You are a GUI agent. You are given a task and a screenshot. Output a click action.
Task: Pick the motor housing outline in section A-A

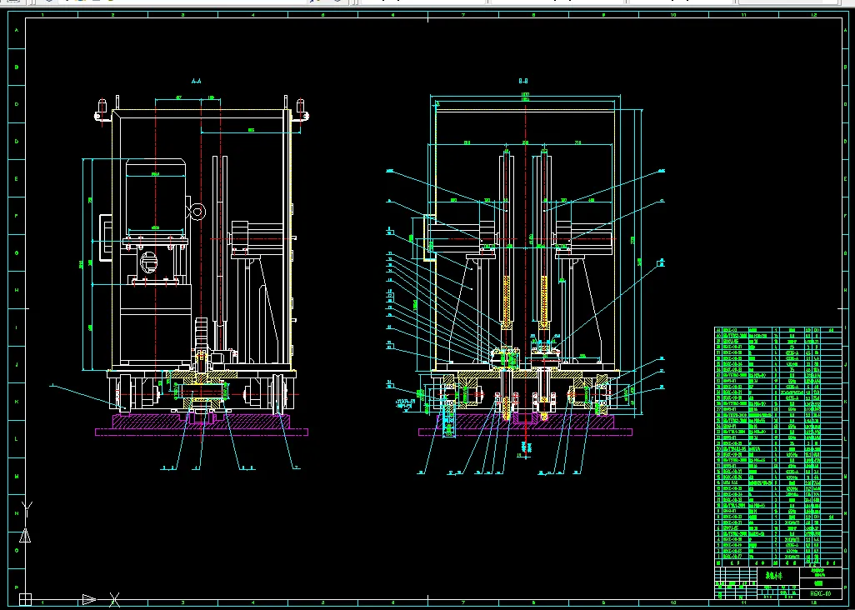pos(155,197)
